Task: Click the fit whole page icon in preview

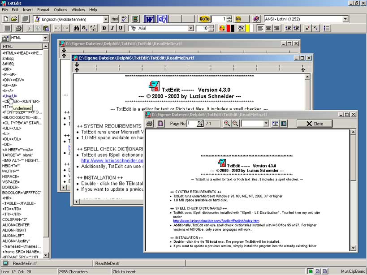Action: pos(284,124)
